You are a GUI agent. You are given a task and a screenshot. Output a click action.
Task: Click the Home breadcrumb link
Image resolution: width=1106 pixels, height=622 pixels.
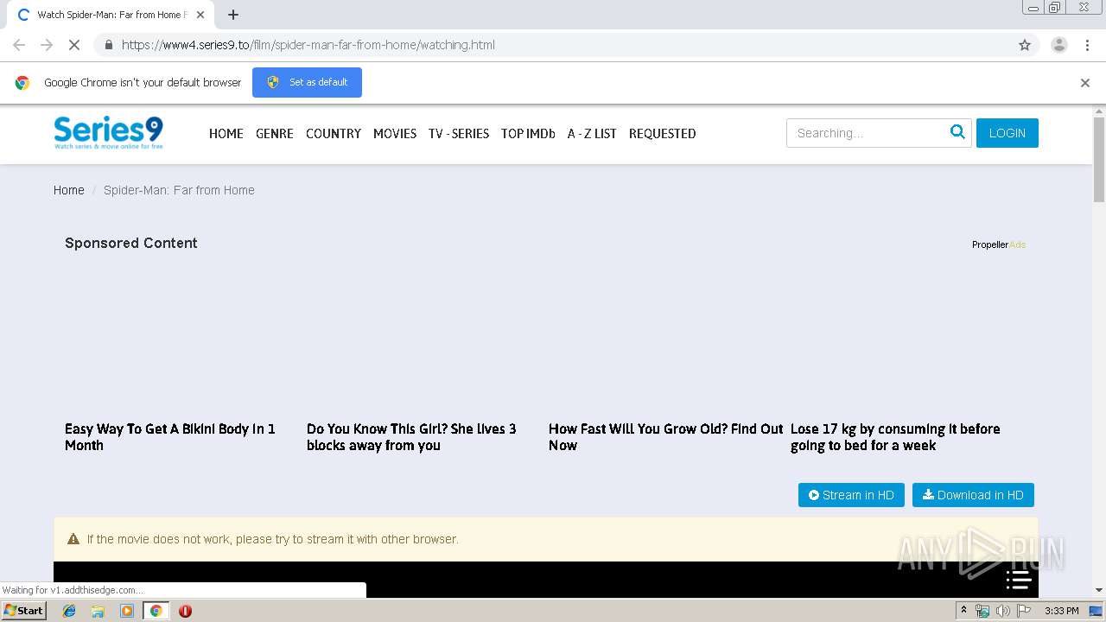[x=69, y=190]
